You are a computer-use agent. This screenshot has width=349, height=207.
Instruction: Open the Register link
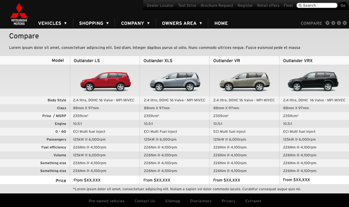(x=245, y=6)
